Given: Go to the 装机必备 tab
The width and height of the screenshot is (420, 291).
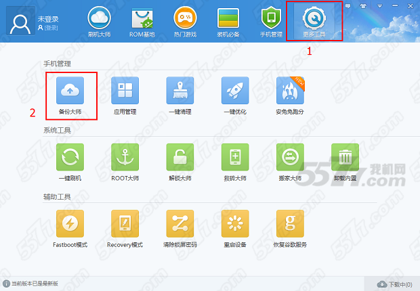Looking at the screenshot, I should tap(228, 22).
